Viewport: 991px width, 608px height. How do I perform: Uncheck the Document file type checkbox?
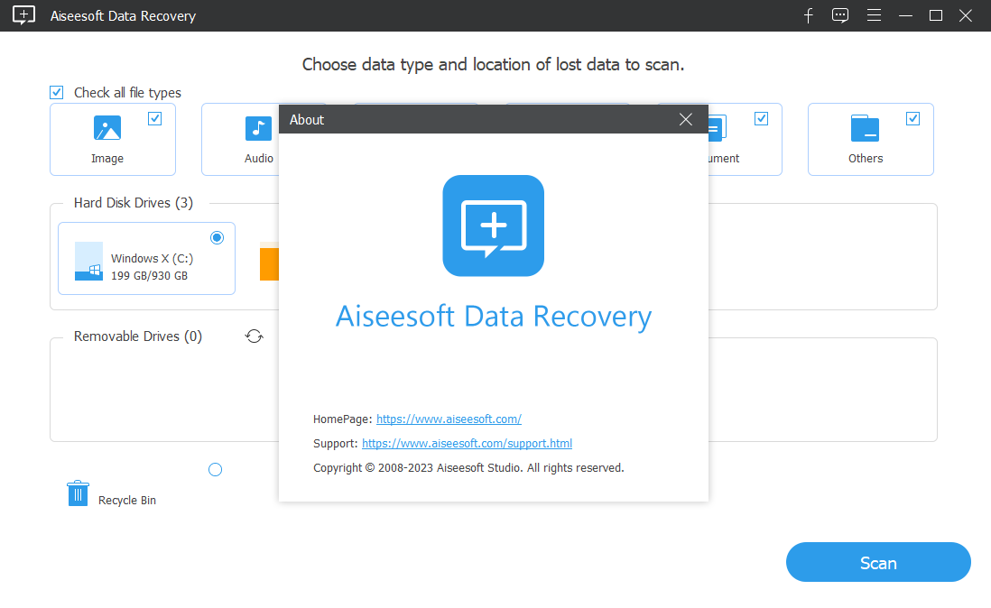[x=762, y=119]
